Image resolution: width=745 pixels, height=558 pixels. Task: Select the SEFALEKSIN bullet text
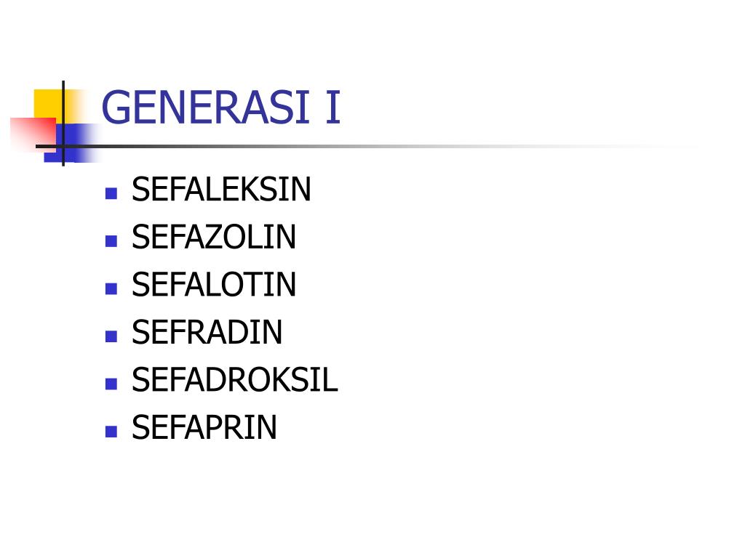(x=221, y=190)
